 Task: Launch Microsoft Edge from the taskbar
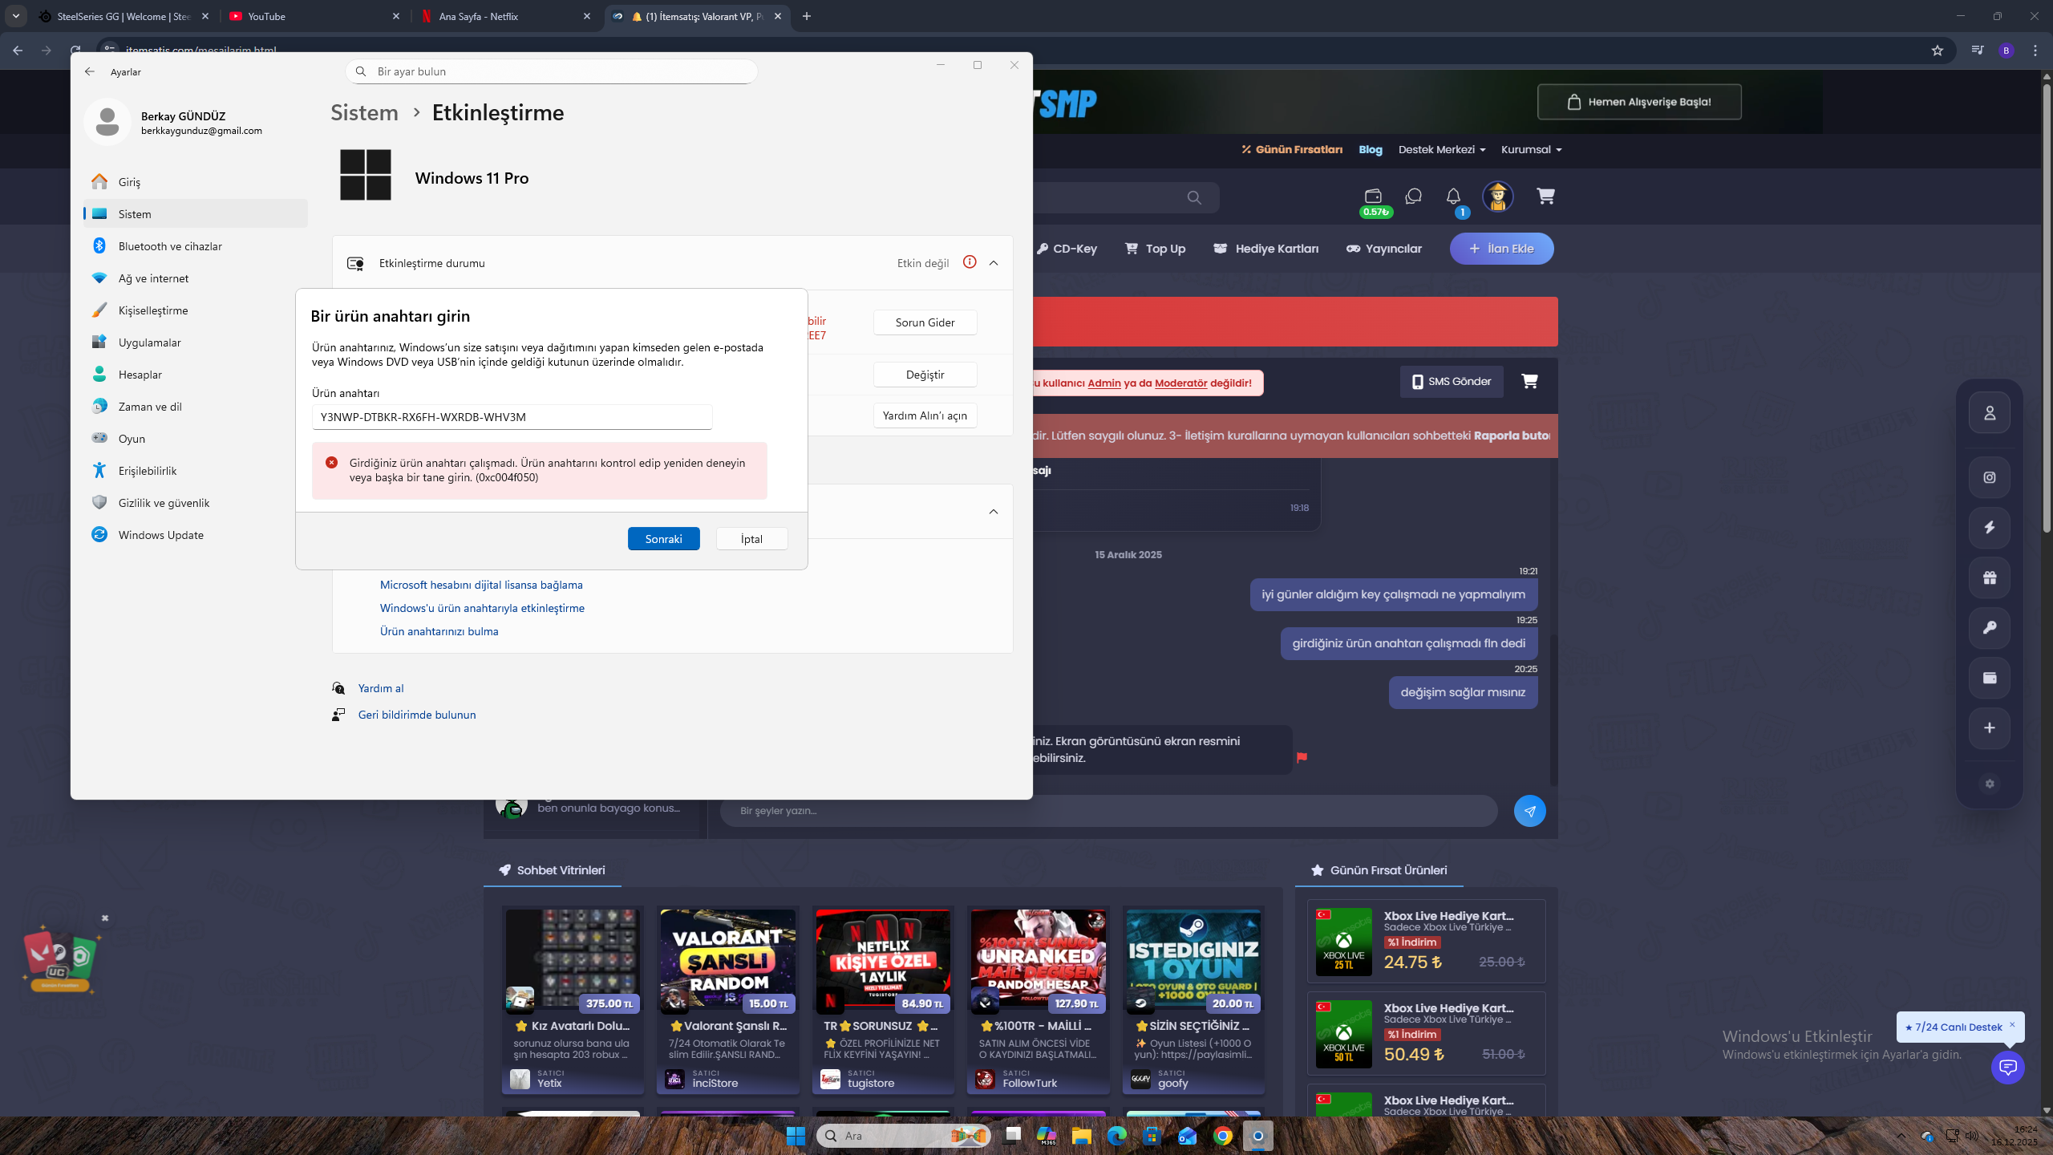coord(1117,1136)
